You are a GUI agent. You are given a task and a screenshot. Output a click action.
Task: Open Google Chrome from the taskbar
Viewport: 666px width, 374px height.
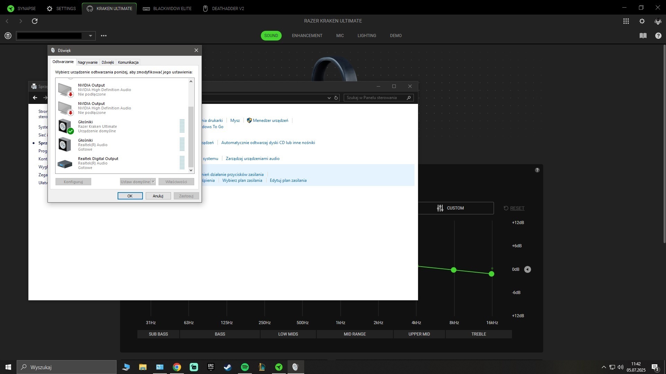click(x=177, y=367)
